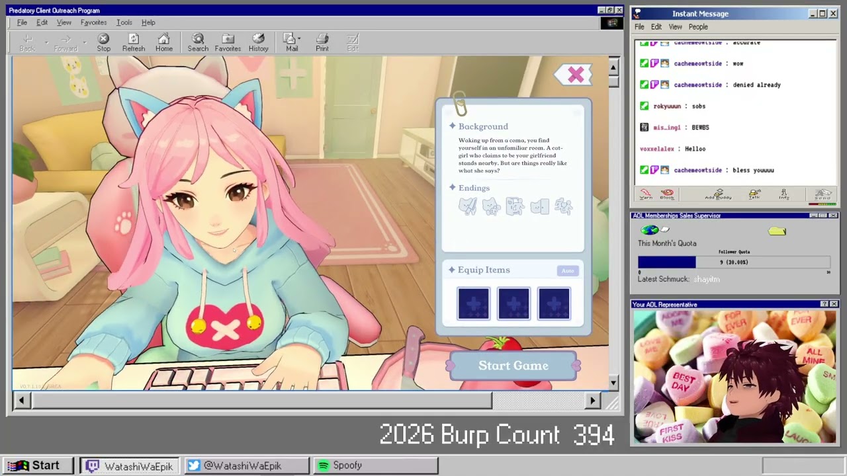Click the AOL Representative avatar video
The image size is (847, 476).
[735, 376]
